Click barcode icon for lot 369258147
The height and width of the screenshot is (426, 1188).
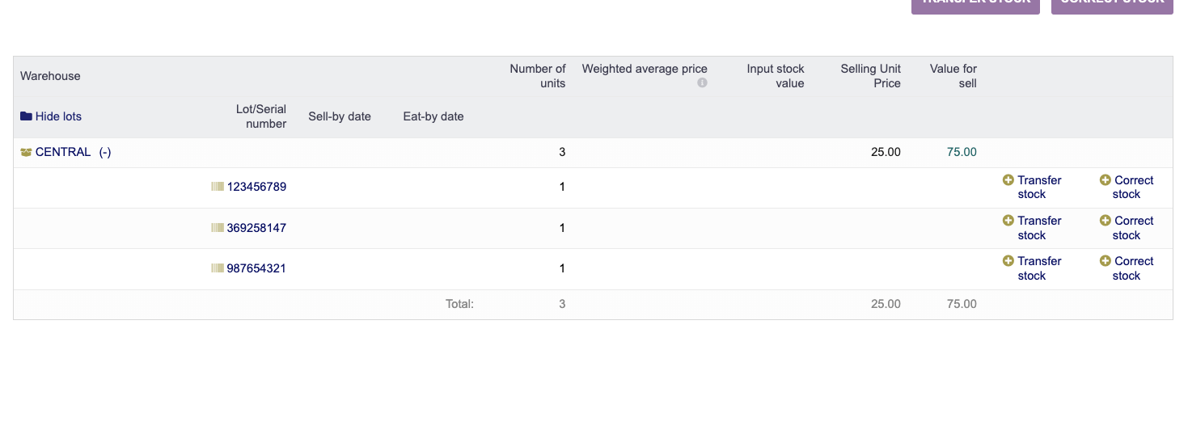point(218,228)
